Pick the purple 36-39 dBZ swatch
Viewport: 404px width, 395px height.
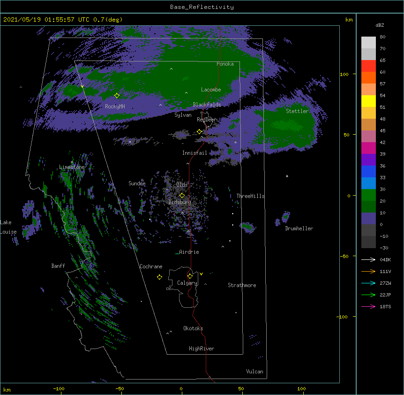pos(368,160)
